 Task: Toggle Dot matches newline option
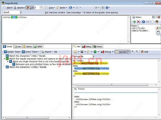pyautogui.click(x=55, y=13)
